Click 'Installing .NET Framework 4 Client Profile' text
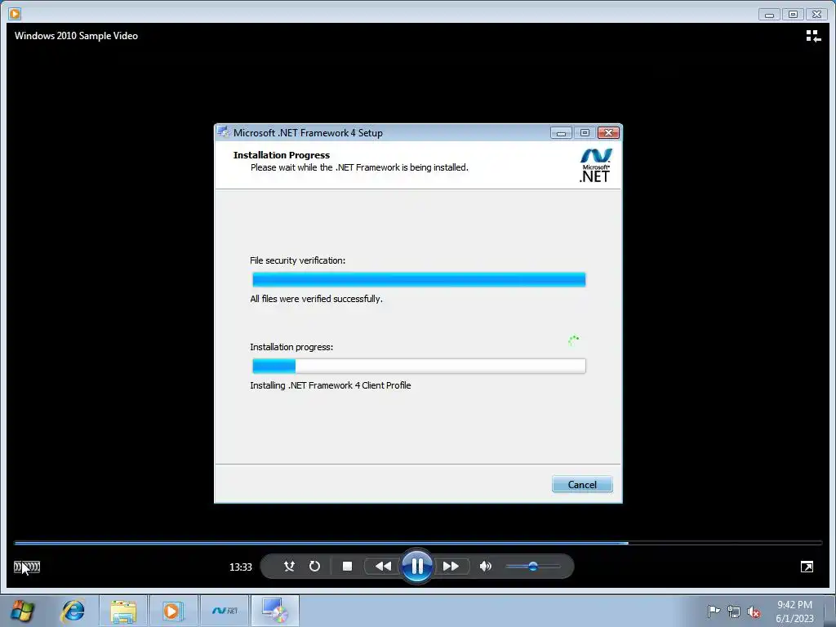This screenshot has height=627, width=836. click(x=331, y=385)
